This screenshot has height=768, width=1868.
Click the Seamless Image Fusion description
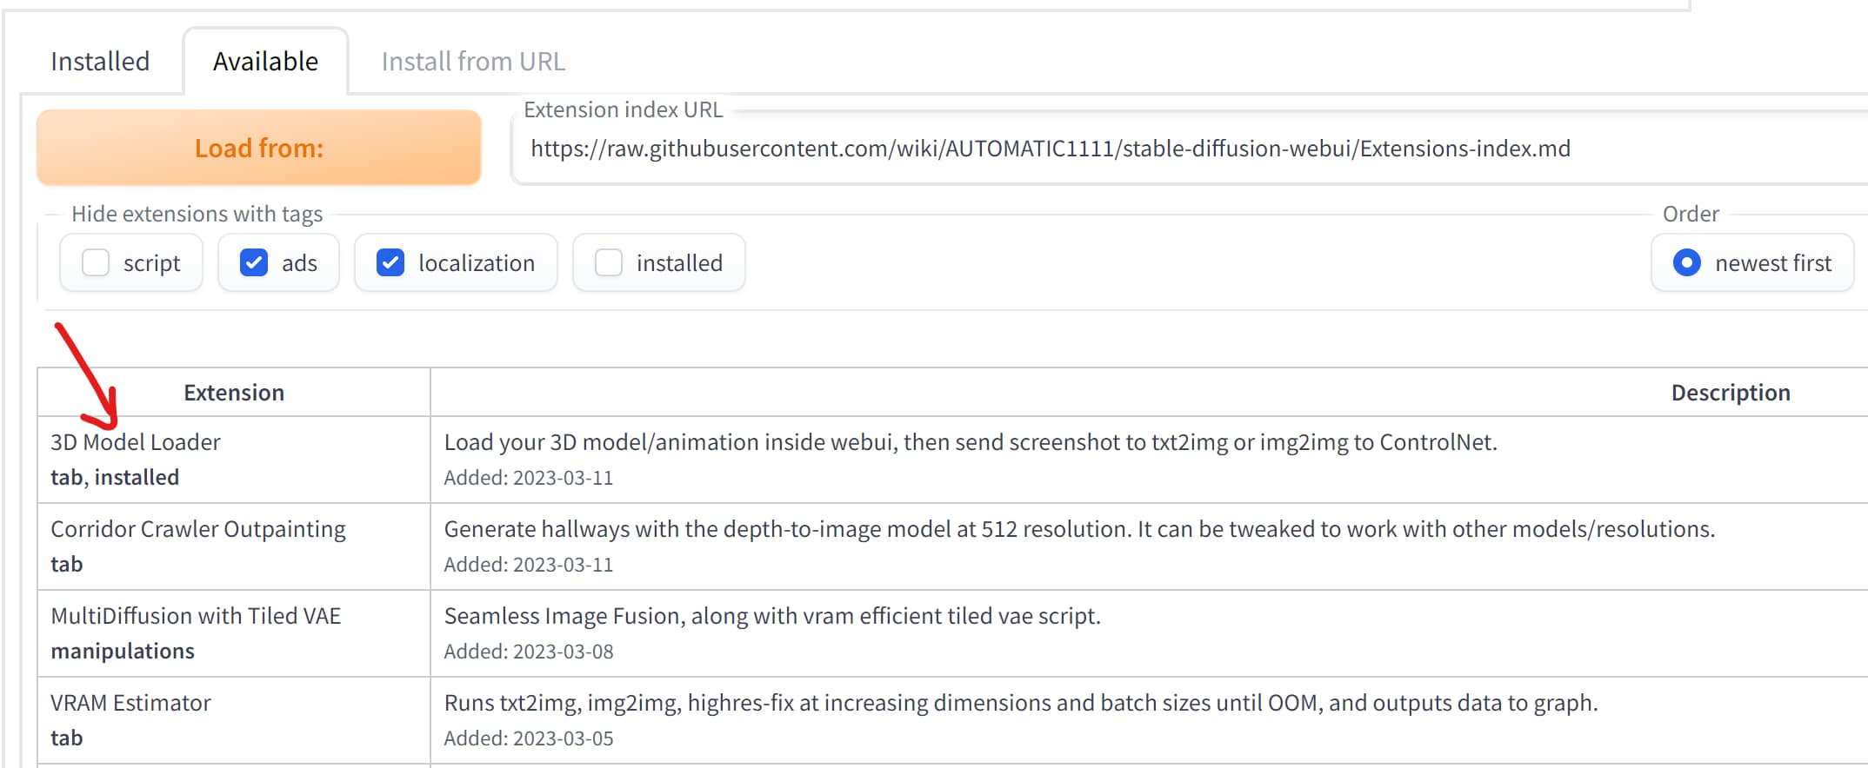click(x=771, y=616)
